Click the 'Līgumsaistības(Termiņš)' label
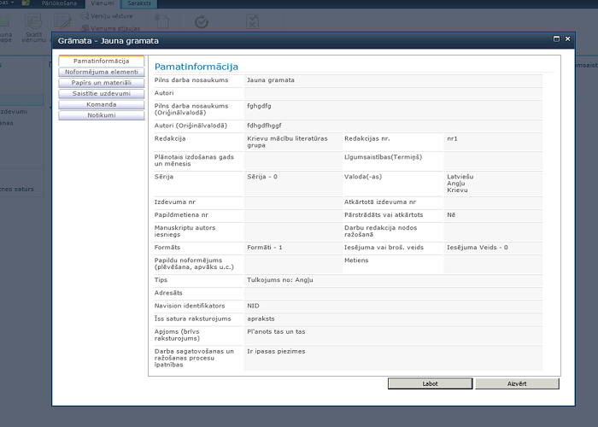Screen dimensions: 598x427 383,157
